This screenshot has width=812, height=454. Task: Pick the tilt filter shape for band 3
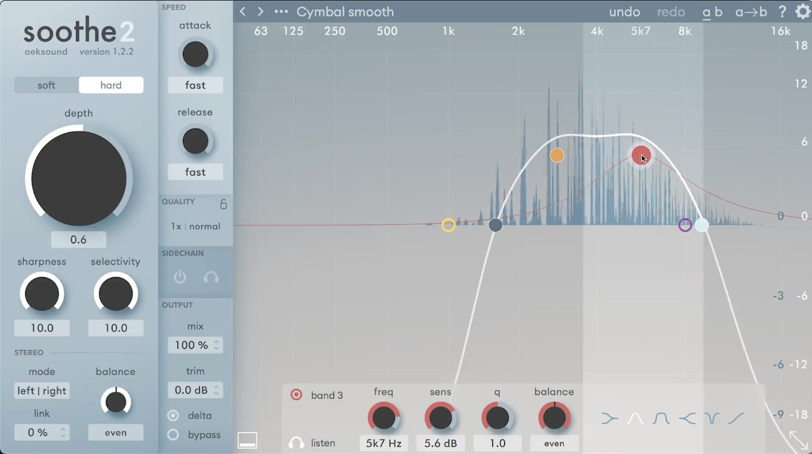(737, 419)
